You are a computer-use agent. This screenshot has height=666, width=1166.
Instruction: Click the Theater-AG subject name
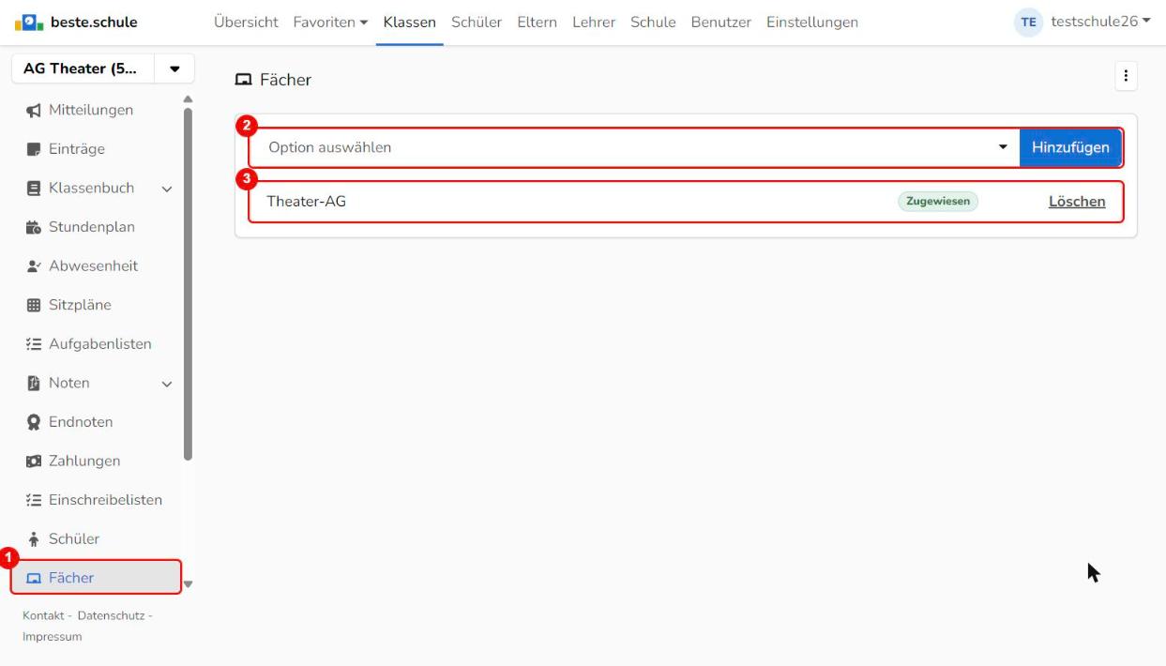307,202
